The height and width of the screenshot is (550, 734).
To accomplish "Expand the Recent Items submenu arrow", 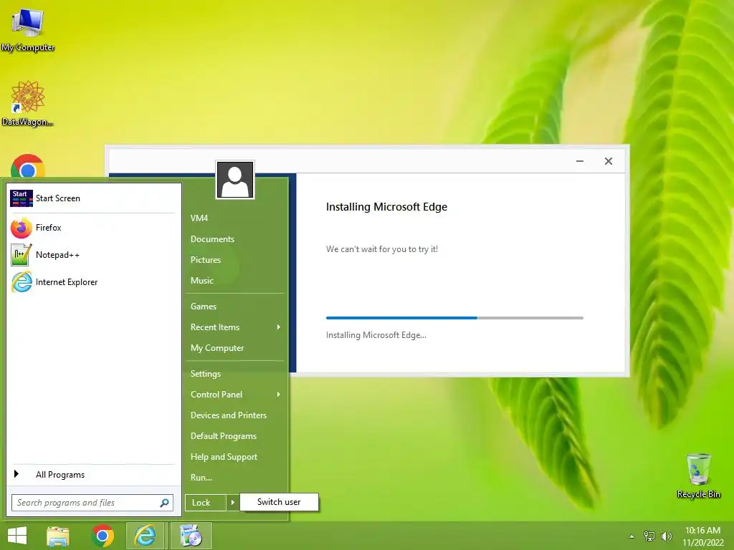I will [x=279, y=327].
